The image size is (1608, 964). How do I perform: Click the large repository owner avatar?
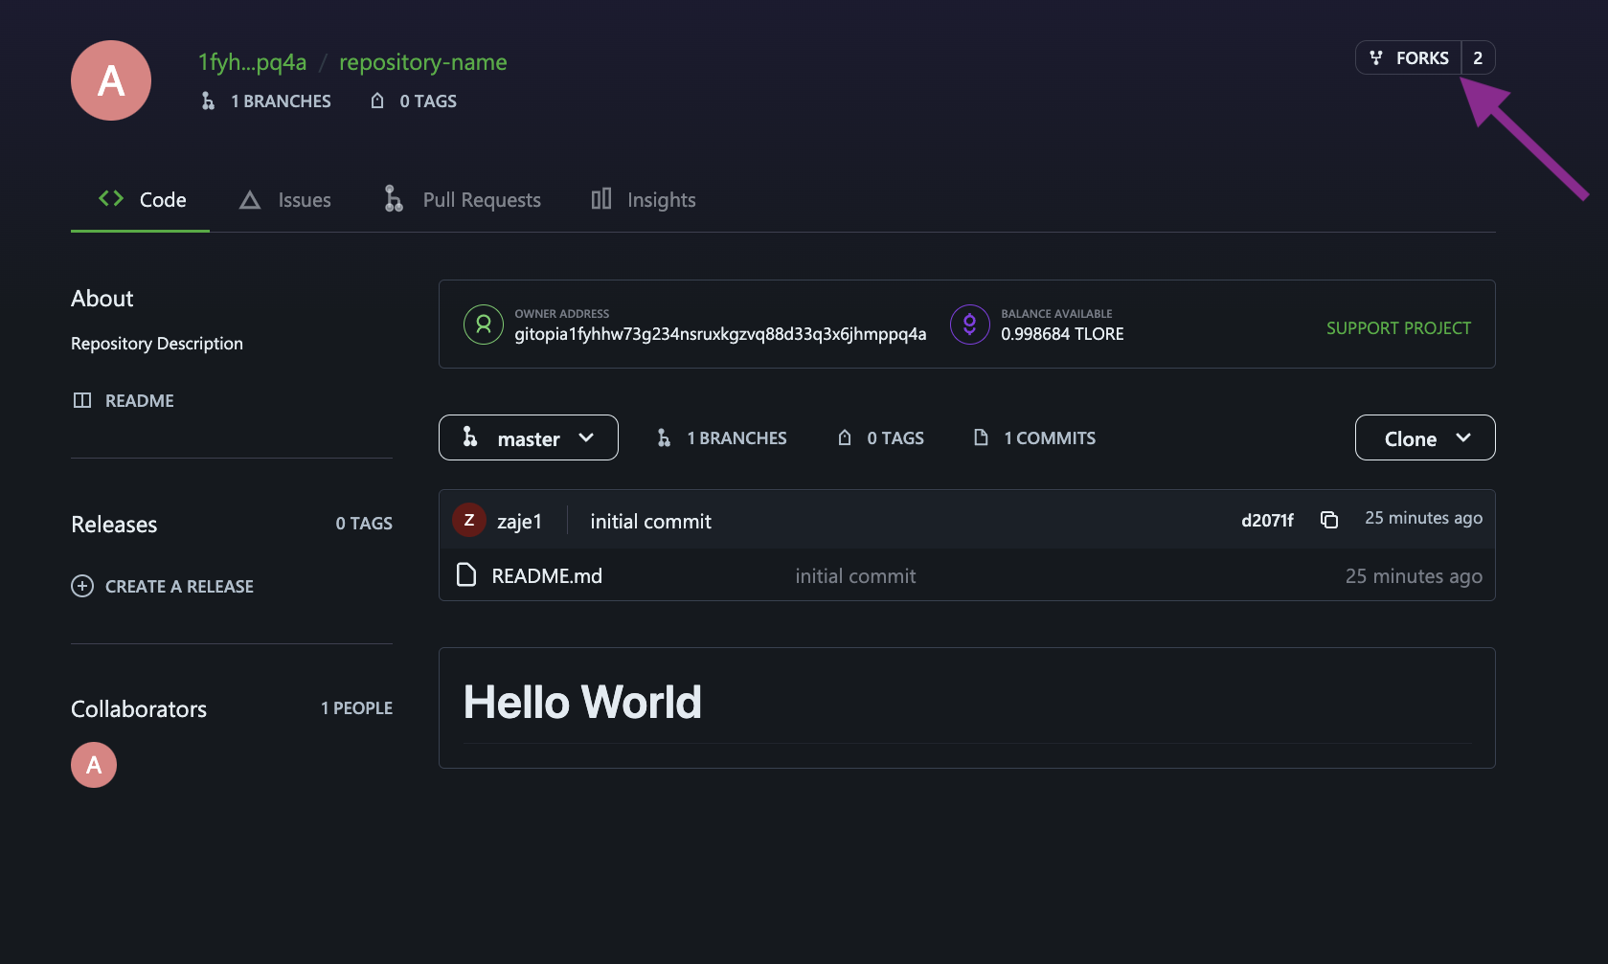(111, 80)
